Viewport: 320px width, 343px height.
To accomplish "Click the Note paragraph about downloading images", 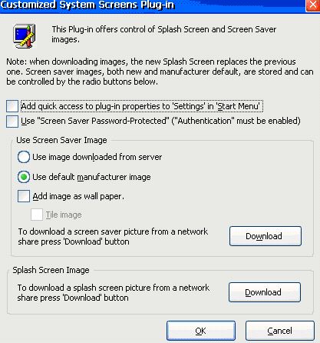I will [160, 72].
